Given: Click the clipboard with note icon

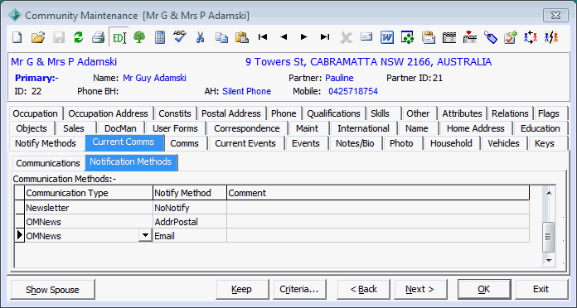Looking at the screenshot, I should point(429,37).
